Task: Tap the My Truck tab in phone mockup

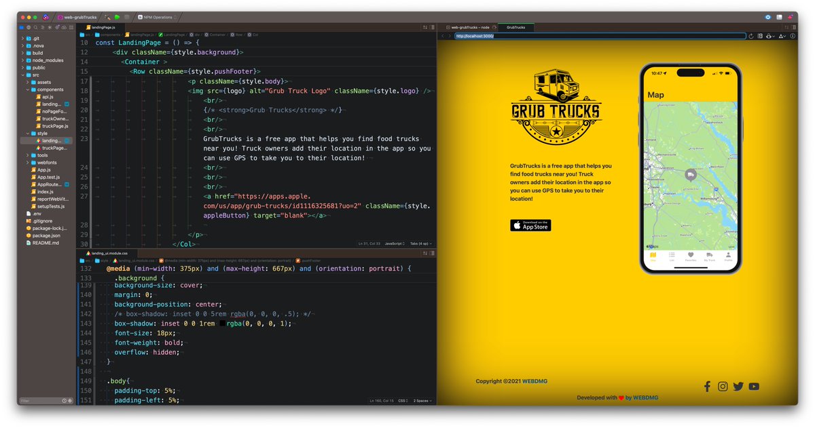Action: coord(709,256)
